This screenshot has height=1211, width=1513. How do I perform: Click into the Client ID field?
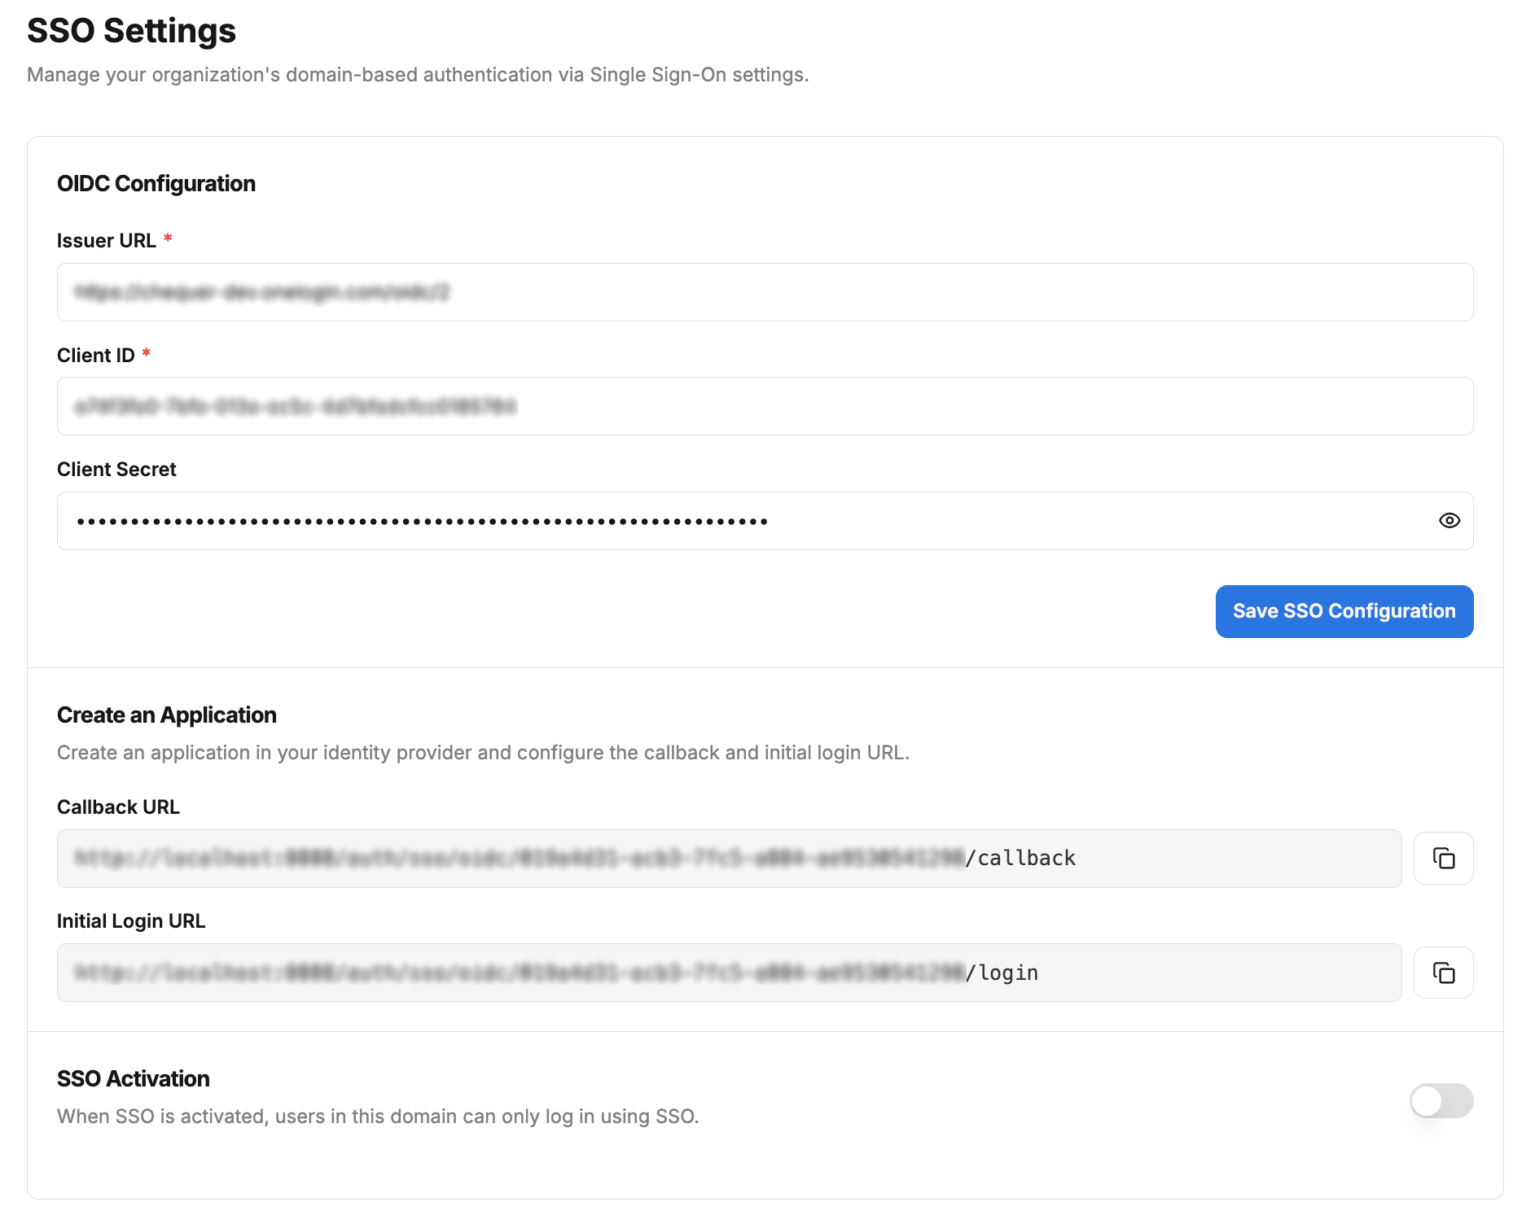point(764,406)
